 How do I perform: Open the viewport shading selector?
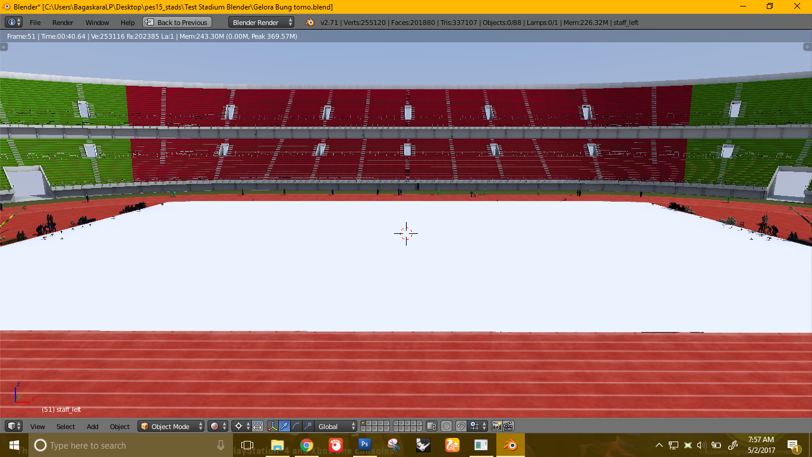click(218, 426)
